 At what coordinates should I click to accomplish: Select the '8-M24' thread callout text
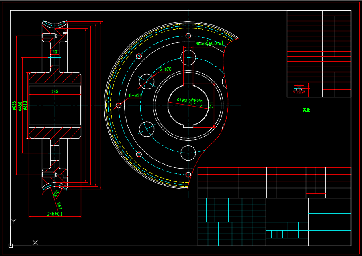point(135,95)
